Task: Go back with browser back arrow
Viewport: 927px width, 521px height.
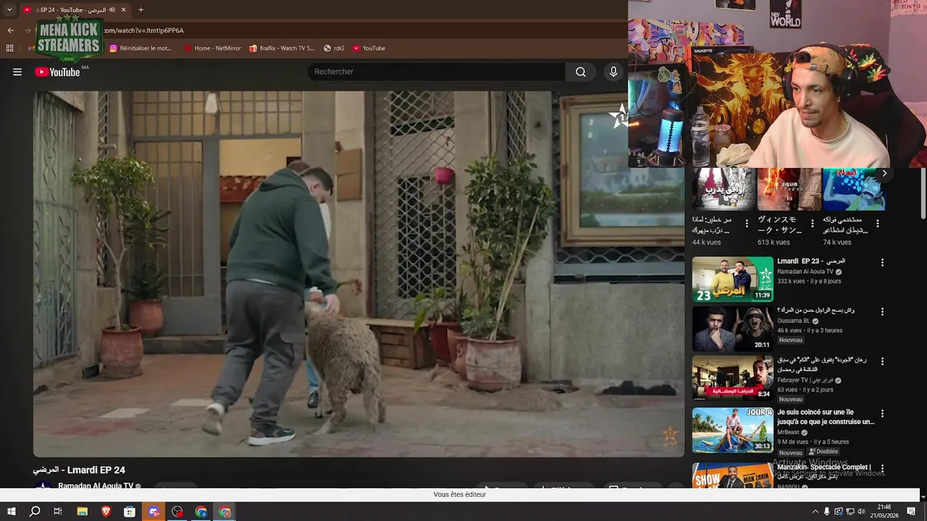Action: 10,30
